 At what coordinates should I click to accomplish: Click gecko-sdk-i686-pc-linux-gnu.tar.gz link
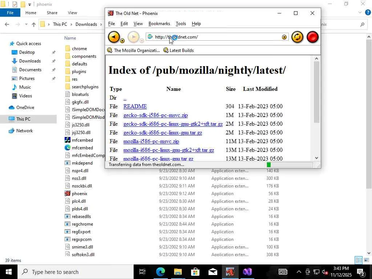pyautogui.click(x=163, y=133)
